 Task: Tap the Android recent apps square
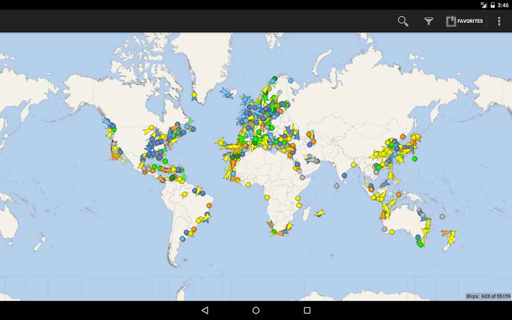307,310
